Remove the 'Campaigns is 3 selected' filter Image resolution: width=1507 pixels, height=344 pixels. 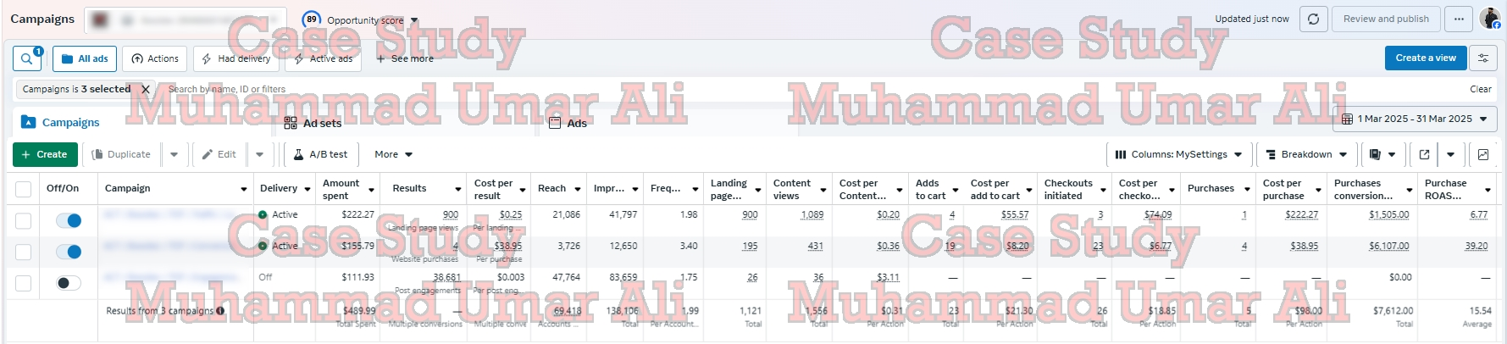[146, 89]
